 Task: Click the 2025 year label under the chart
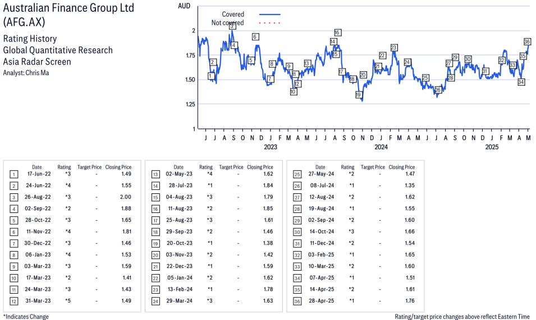492,147
